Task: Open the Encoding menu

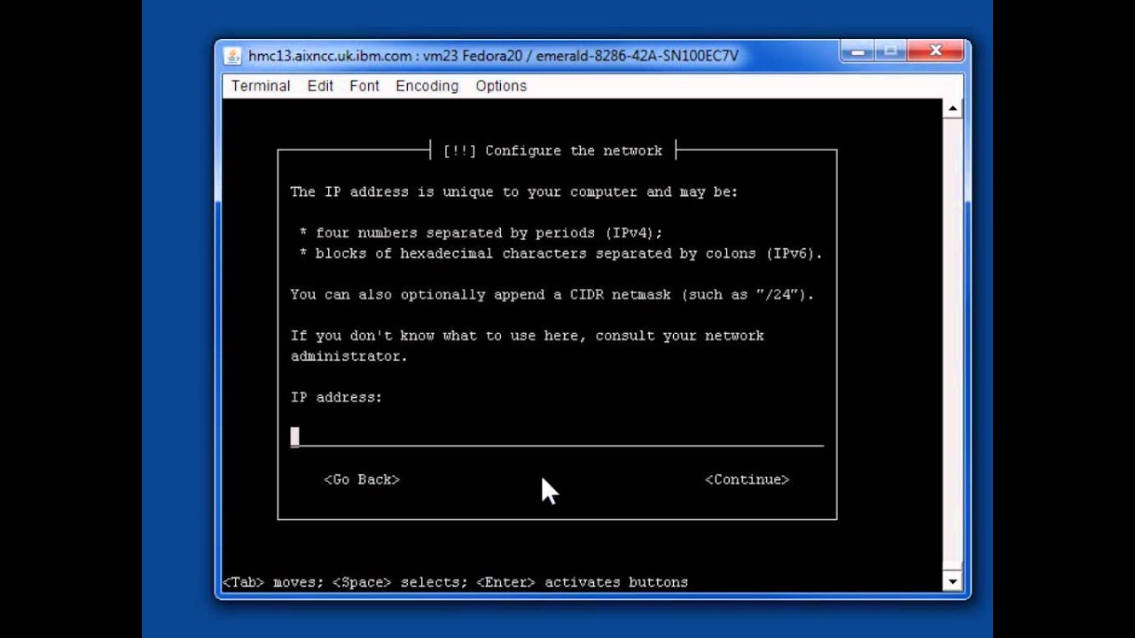Action: click(427, 86)
